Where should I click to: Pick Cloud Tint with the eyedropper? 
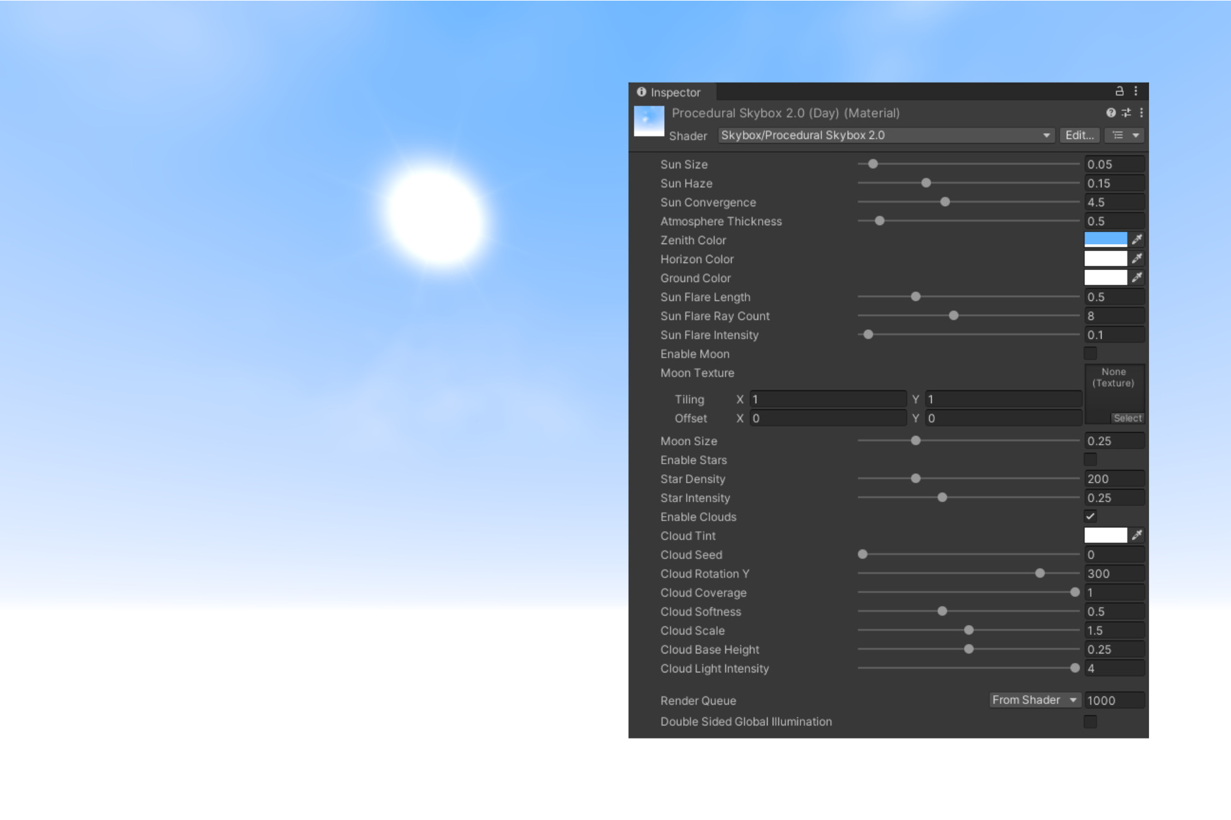1137,535
